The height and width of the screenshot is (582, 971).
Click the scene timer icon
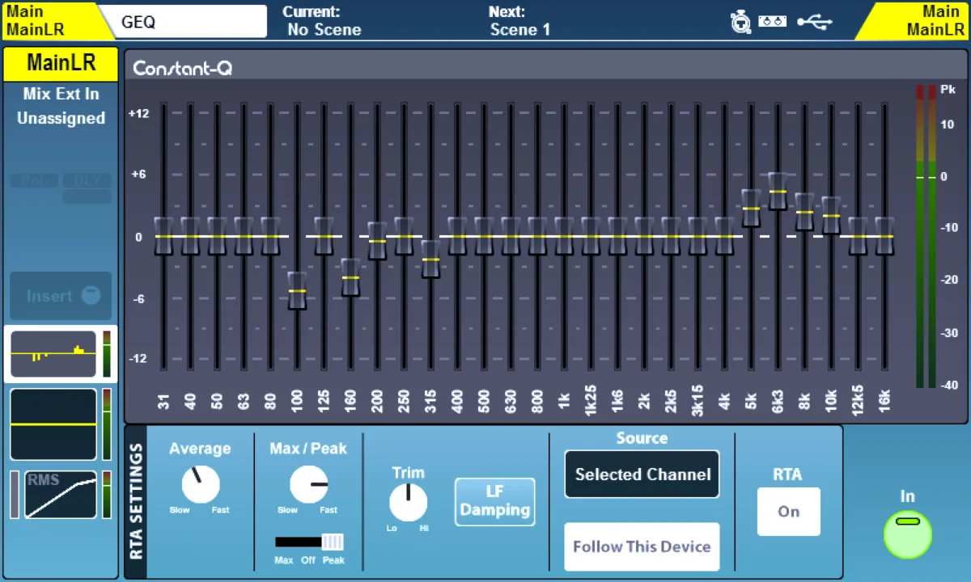[x=740, y=22]
